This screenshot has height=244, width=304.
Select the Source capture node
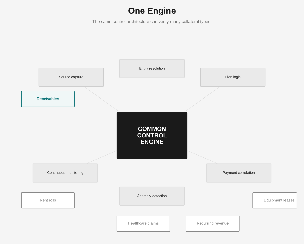pos(71,77)
